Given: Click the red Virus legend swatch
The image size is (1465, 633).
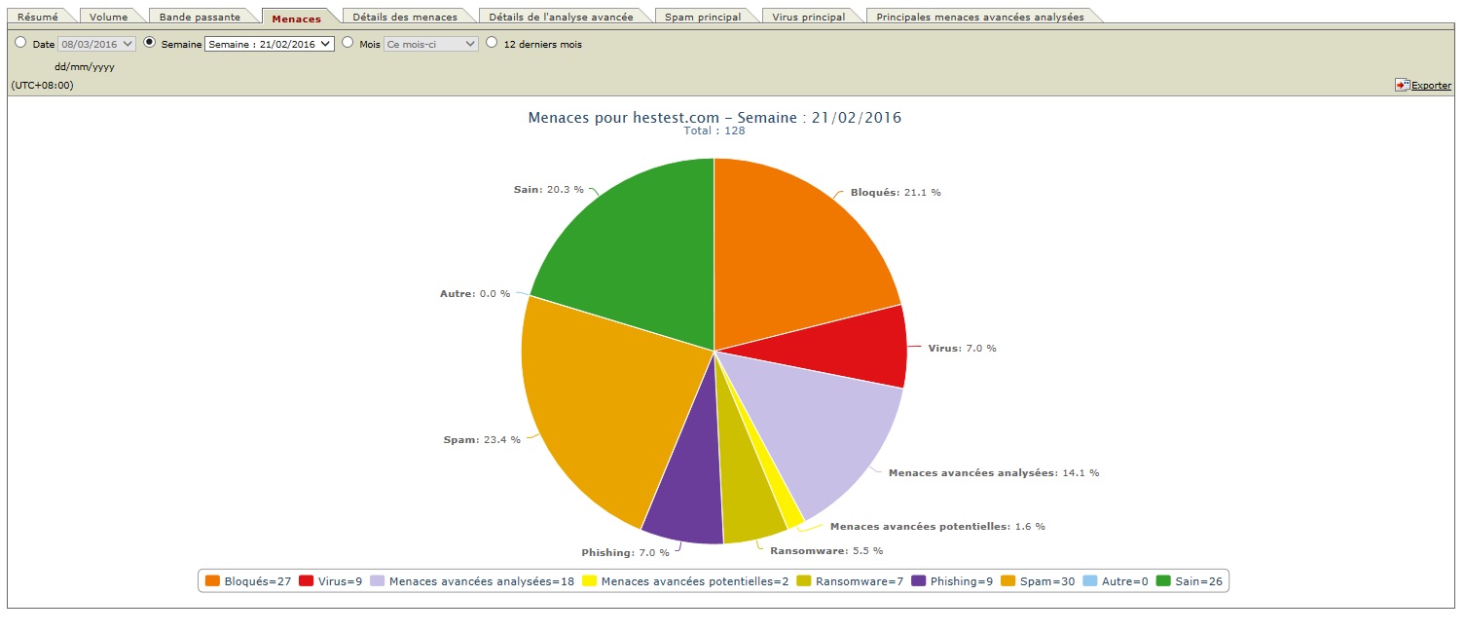Looking at the screenshot, I should click(x=306, y=581).
